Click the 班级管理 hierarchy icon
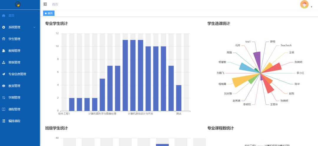 [x=4, y=62]
